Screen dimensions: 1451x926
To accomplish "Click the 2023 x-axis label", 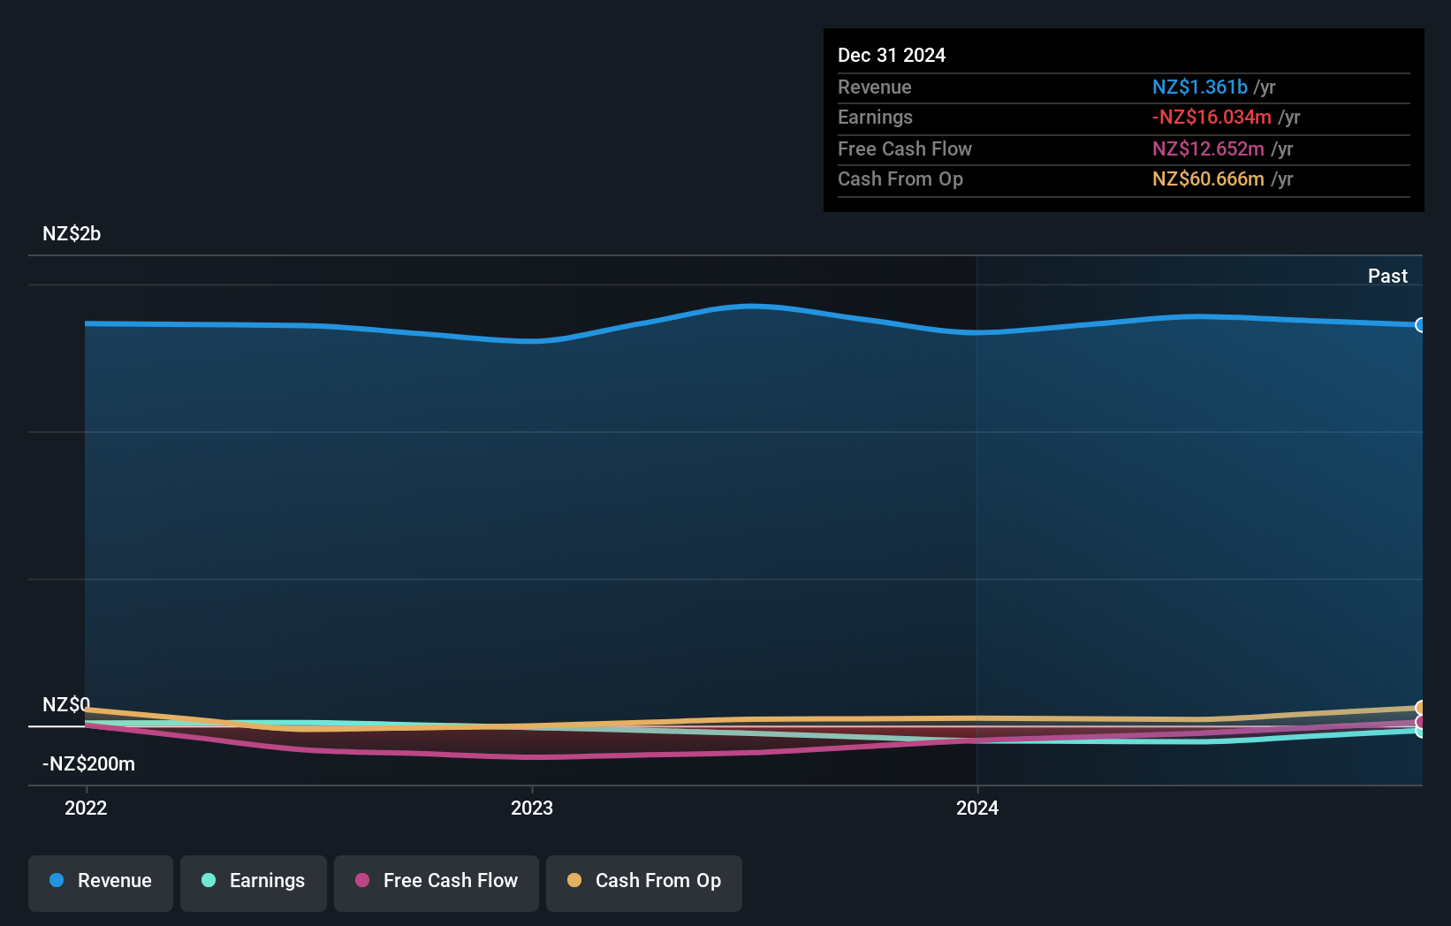I will pyautogui.click(x=532, y=808).
